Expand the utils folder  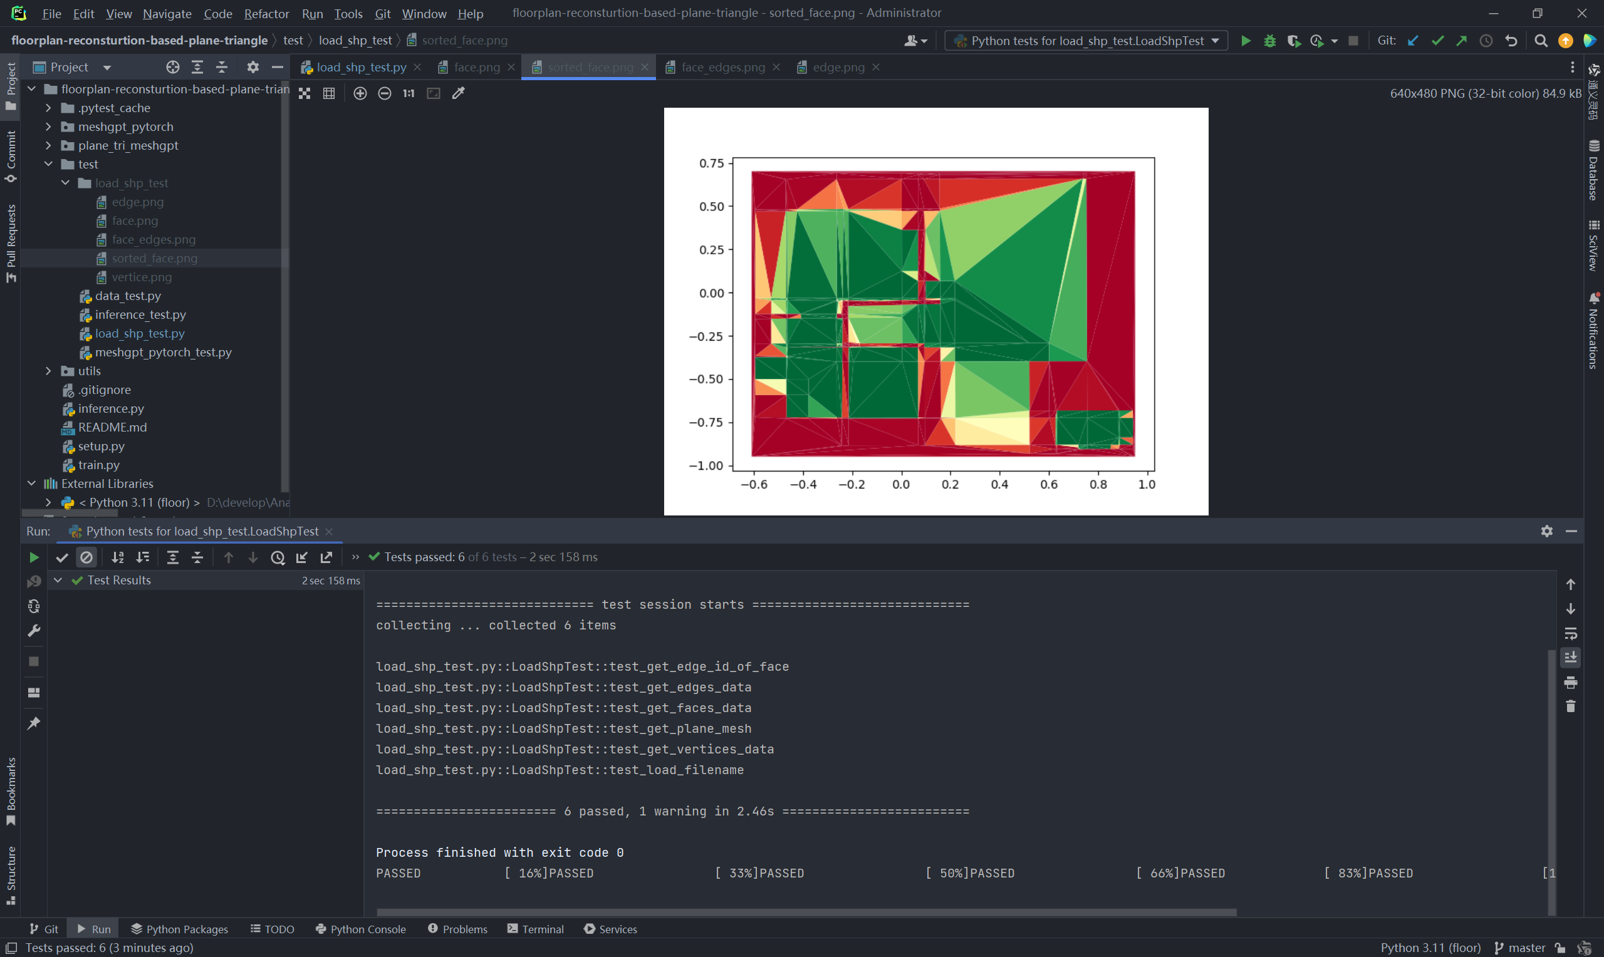(48, 371)
